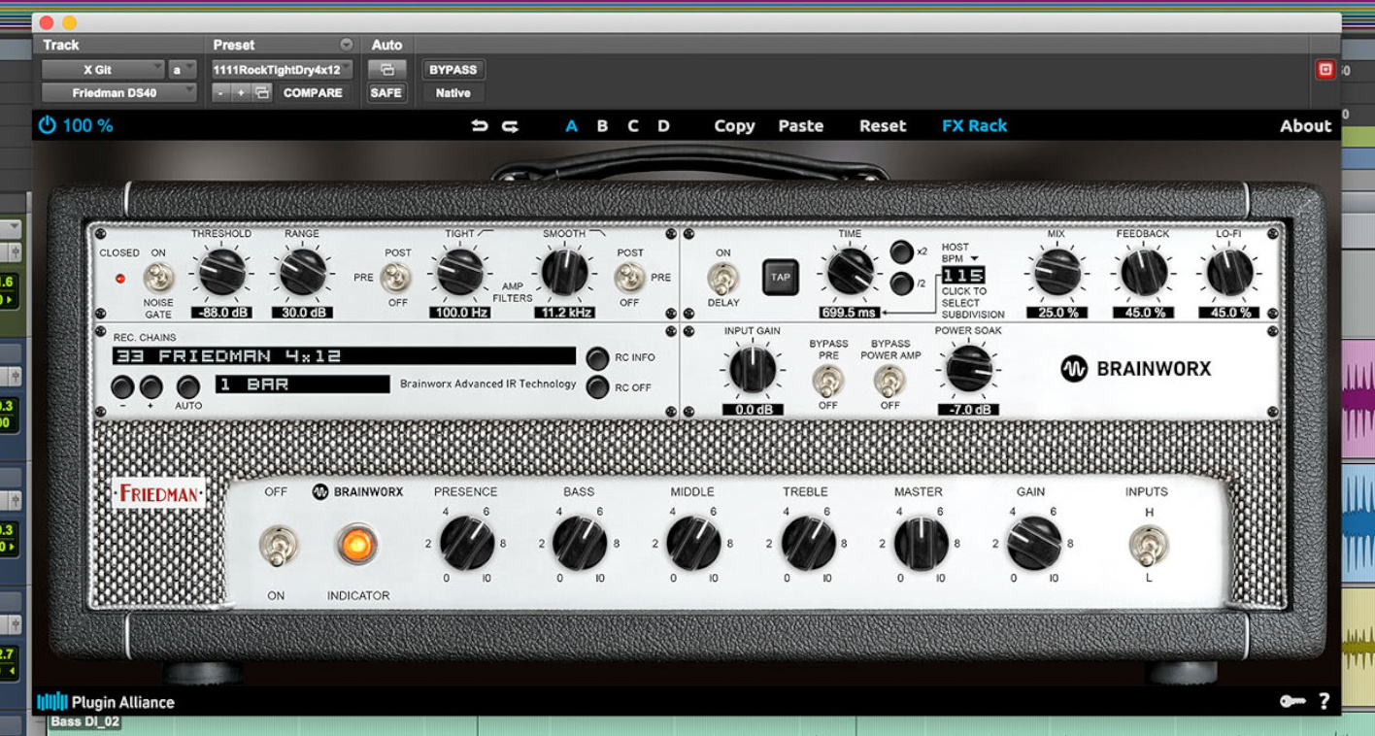Screen dimensions: 1375x736
Task: Select settings bank D
Action: 664,126
